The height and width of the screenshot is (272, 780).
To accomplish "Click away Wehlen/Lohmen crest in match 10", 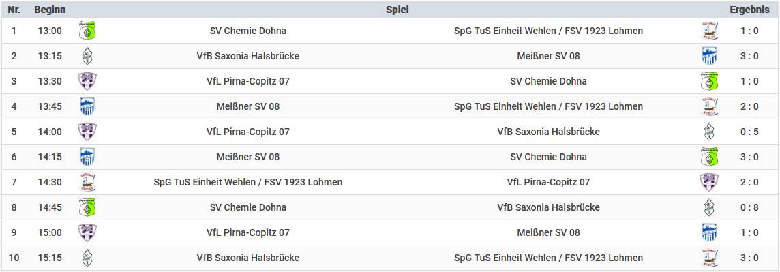I will click(x=709, y=258).
